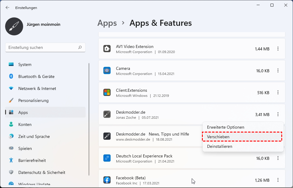Click the search magnifier icon
Image resolution: width=293 pixels, height=188 pixels.
click(80, 47)
